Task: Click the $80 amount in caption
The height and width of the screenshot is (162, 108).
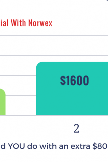Action: (100, 146)
